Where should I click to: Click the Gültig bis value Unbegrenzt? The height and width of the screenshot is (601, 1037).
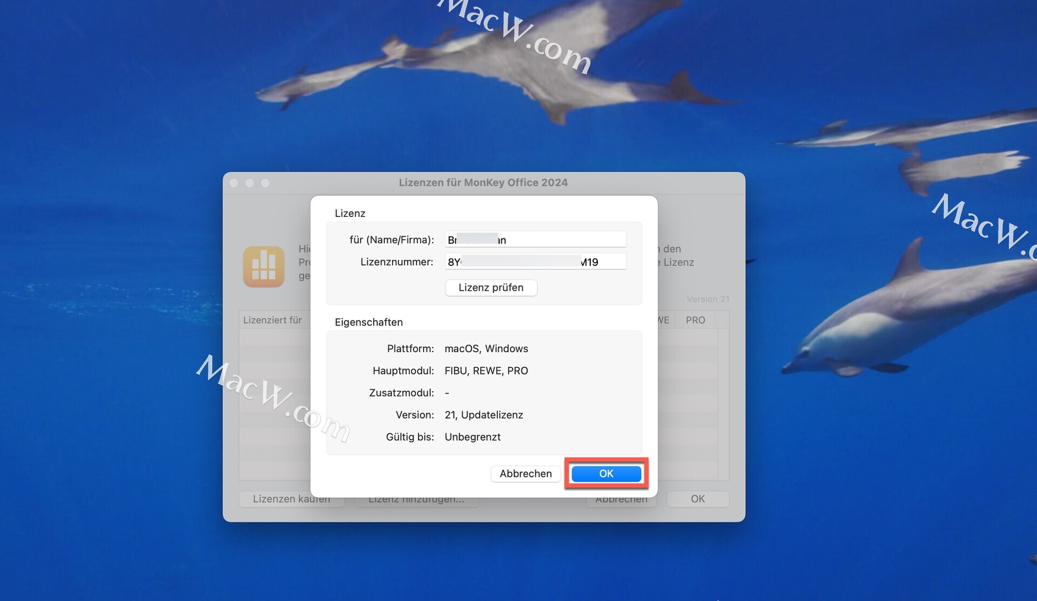pos(473,437)
